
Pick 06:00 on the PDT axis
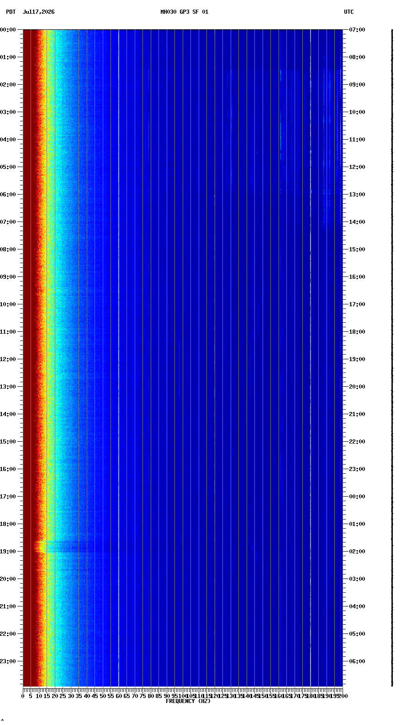(8, 195)
